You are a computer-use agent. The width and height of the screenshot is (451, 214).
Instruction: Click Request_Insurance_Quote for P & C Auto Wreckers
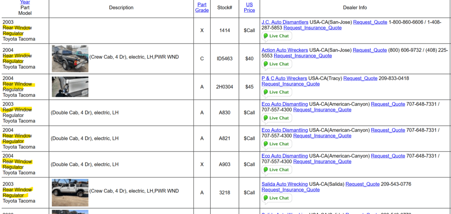(291, 84)
